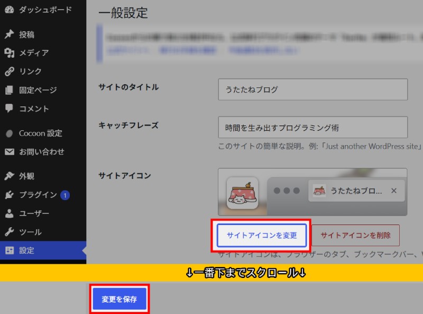Click the circle icon beside Cocoon 設定
This screenshot has height=314, width=423.
pos(9,133)
